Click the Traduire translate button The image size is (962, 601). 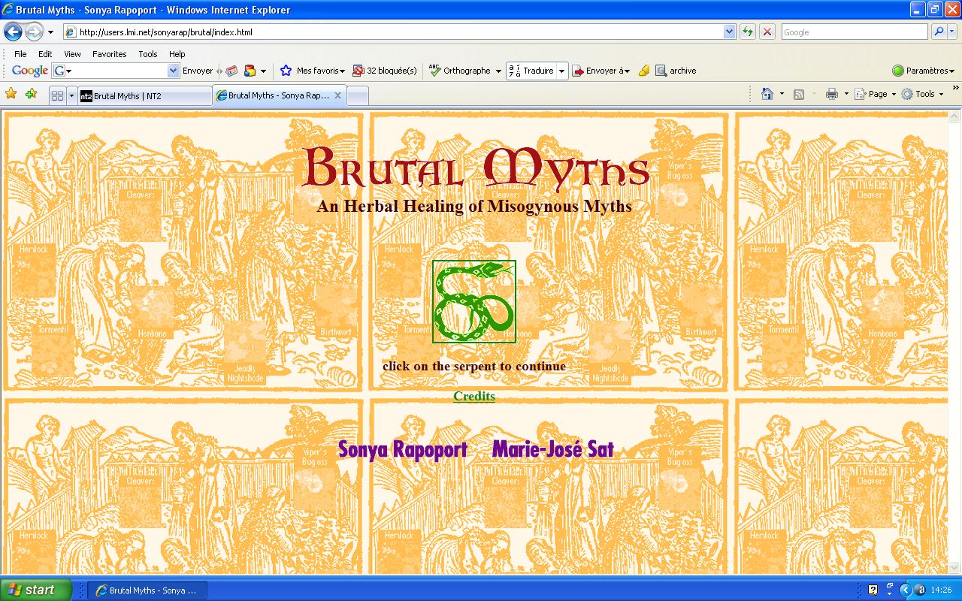tap(531, 71)
